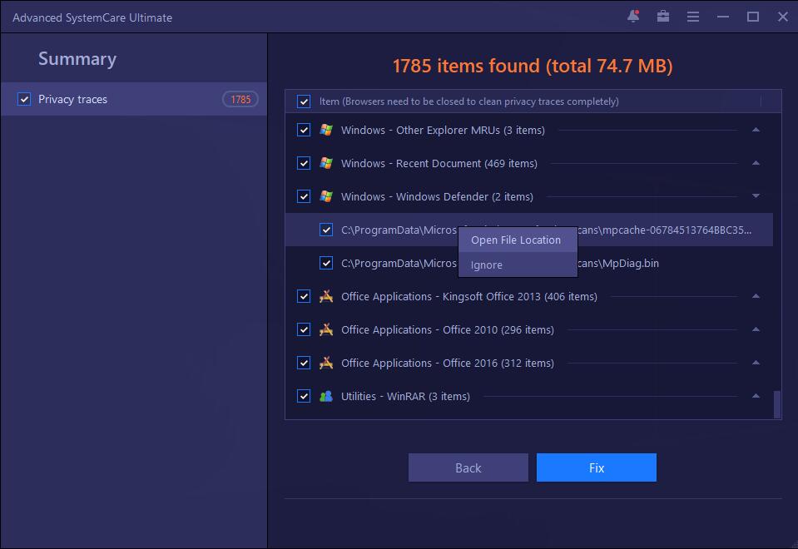
Task: Toggle the select-all Item header checkbox
Action: point(304,101)
